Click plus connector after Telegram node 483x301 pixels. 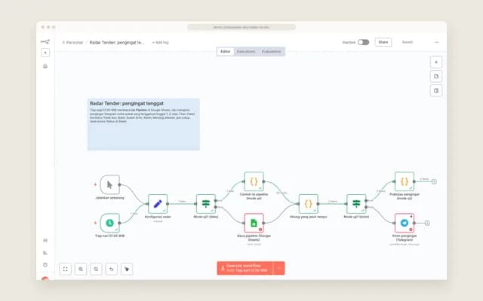click(427, 223)
